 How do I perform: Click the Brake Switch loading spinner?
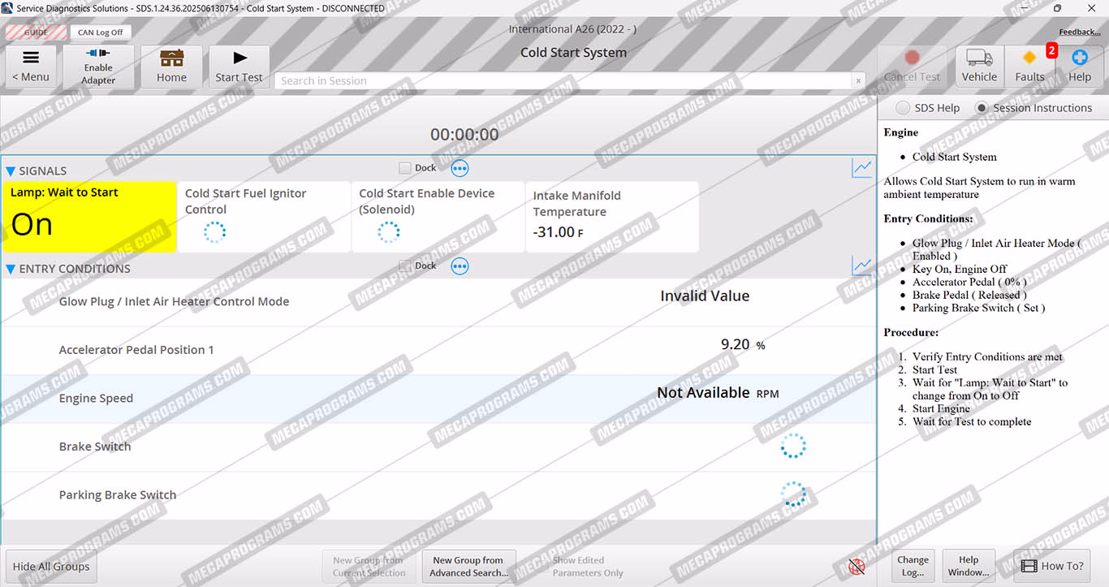(793, 446)
